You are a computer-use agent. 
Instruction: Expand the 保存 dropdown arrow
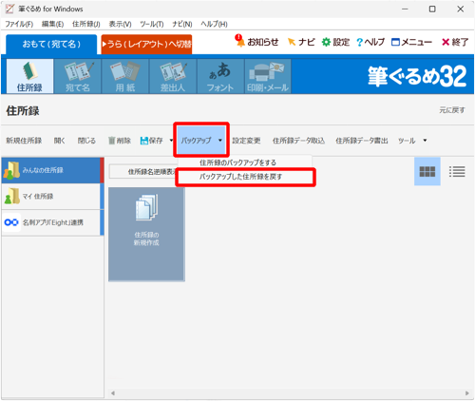(x=171, y=140)
